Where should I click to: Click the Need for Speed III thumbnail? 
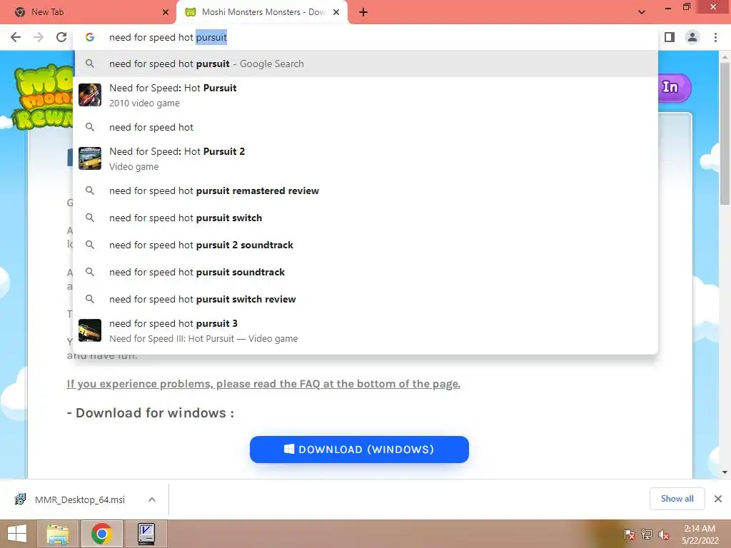(90, 330)
